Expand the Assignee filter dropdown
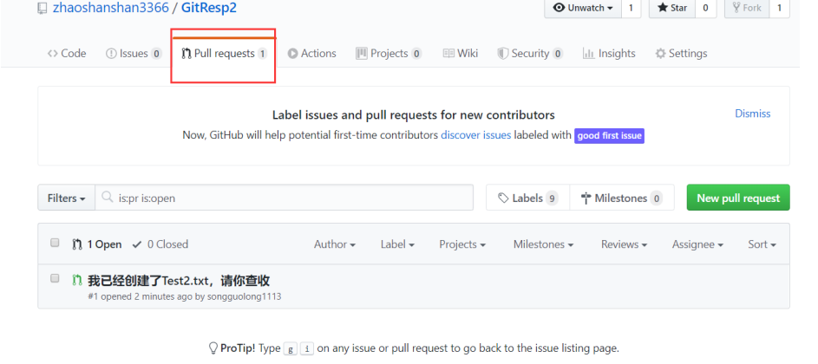 (x=697, y=244)
